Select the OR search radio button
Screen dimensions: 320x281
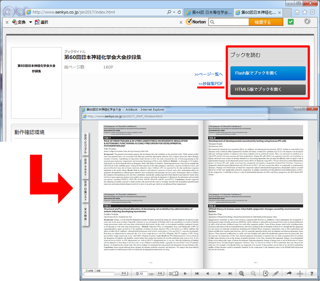(95, 271)
